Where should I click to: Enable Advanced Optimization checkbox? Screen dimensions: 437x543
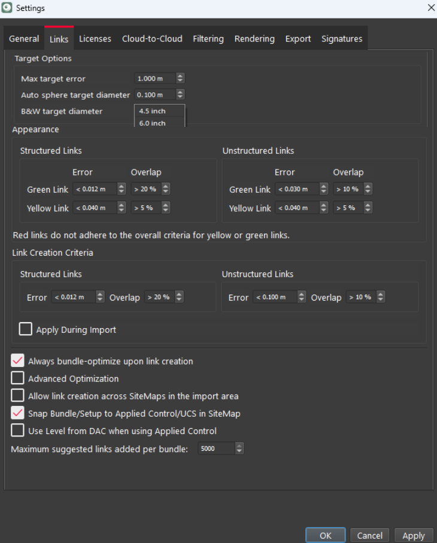tap(18, 378)
